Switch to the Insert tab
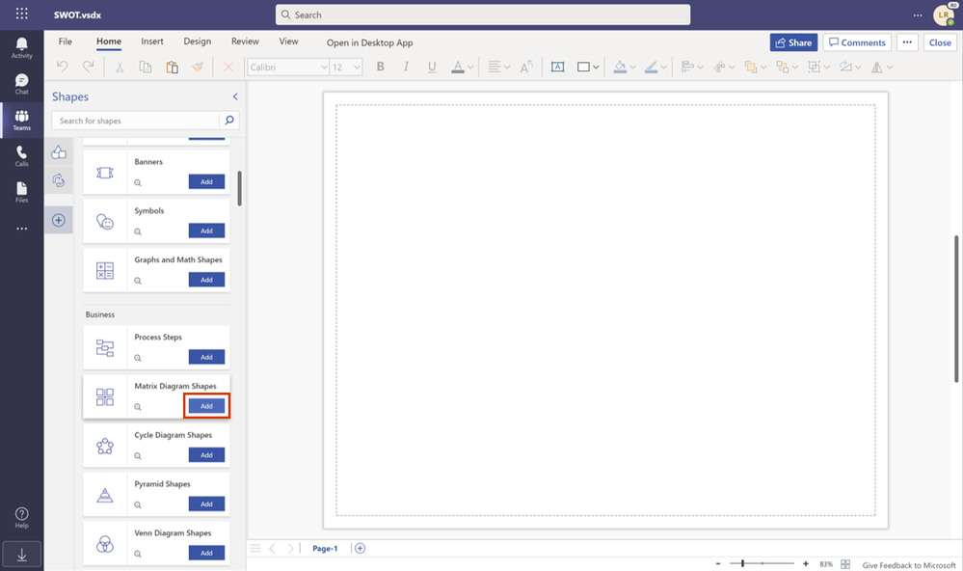963x571 pixels. [x=152, y=41]
